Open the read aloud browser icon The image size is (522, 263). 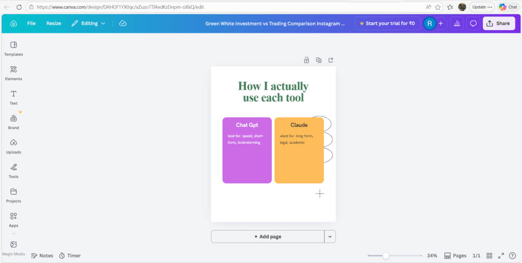point(428,7)
